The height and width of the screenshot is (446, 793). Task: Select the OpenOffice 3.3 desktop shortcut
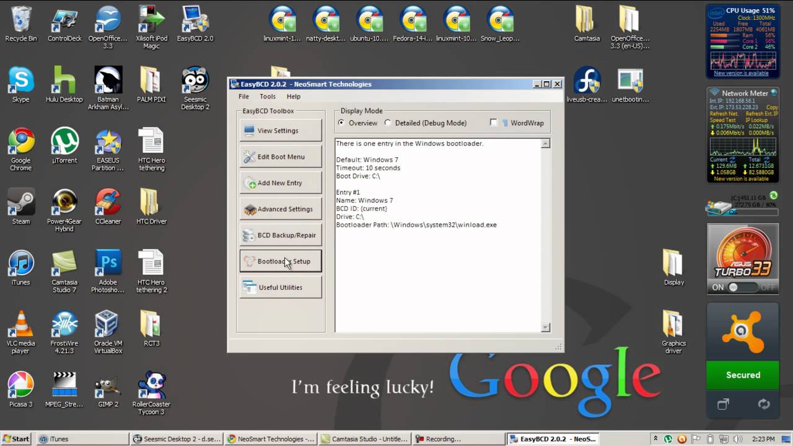[108, 27]
